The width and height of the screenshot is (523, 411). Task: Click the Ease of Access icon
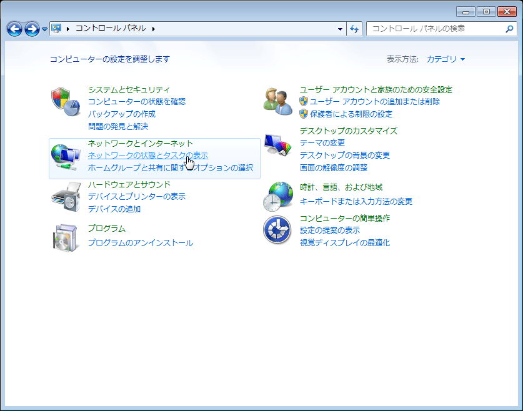pos(277,230)
